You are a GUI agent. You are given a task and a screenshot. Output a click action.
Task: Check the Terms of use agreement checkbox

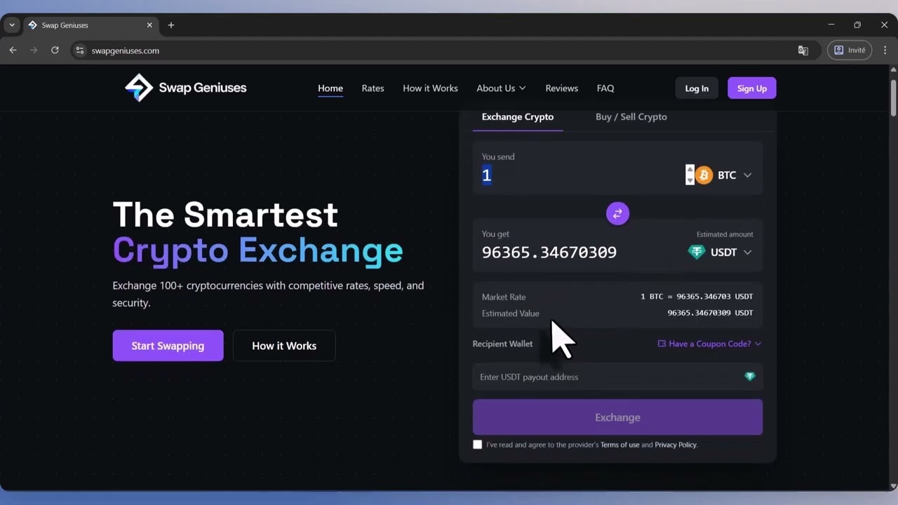[478, 445]
